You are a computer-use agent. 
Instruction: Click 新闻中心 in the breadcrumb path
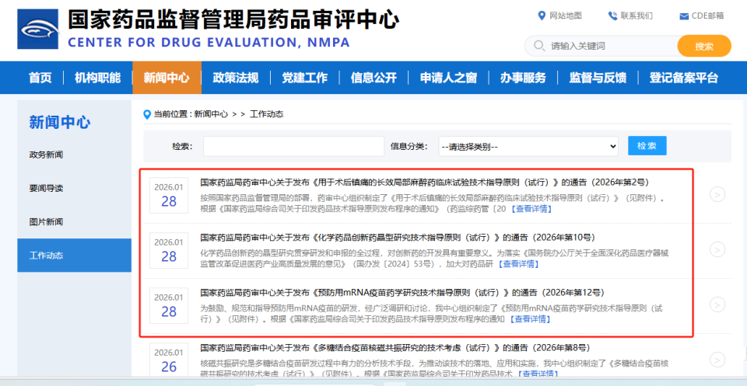click(x=211, y=115)
